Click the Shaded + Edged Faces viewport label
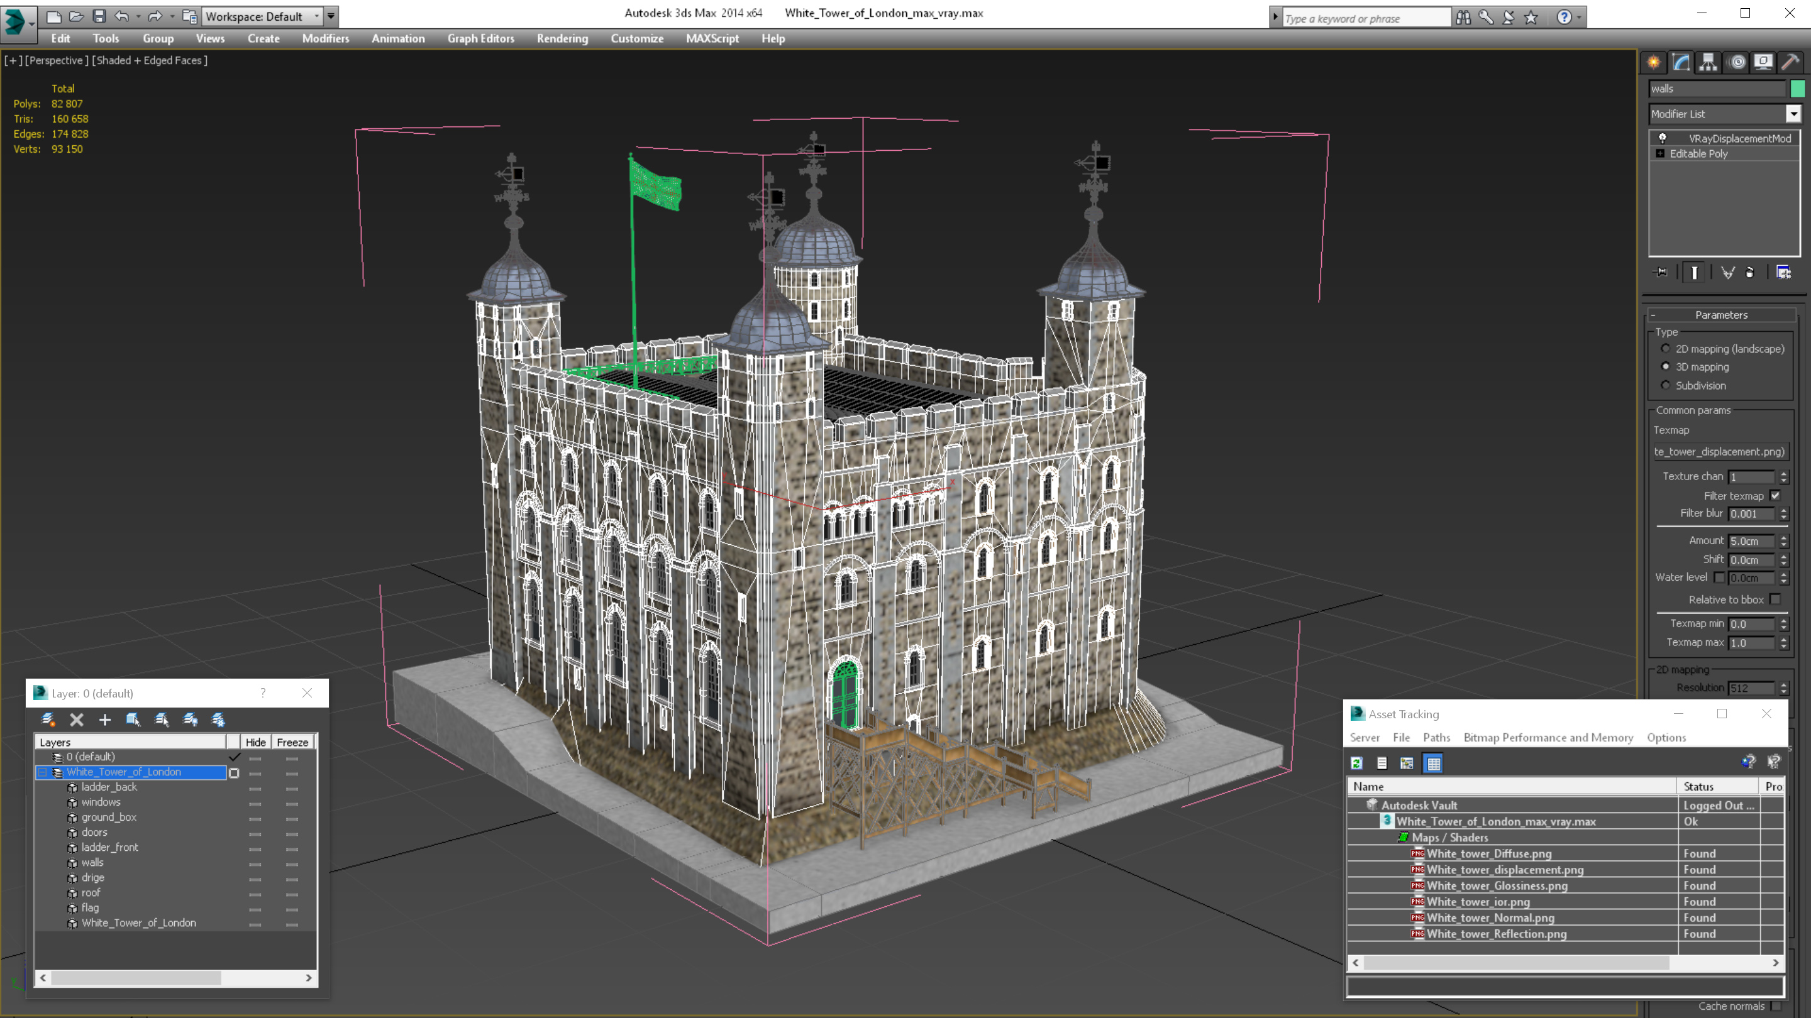The image size is (1811, 1018). 150,60
